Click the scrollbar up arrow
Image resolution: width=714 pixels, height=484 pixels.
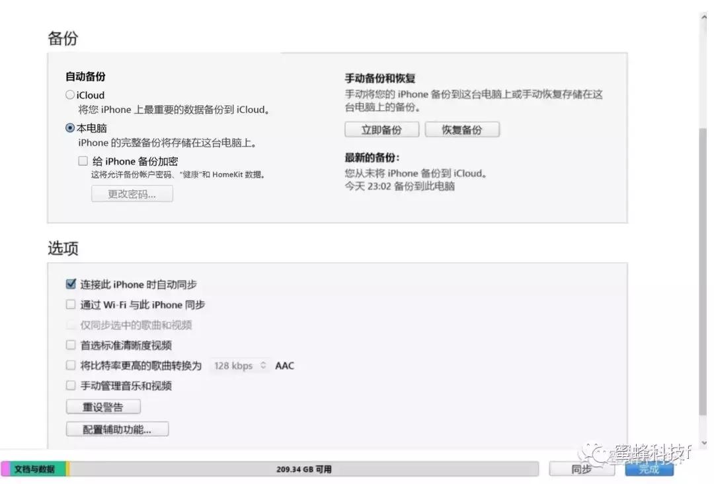(x=704, y=17)
